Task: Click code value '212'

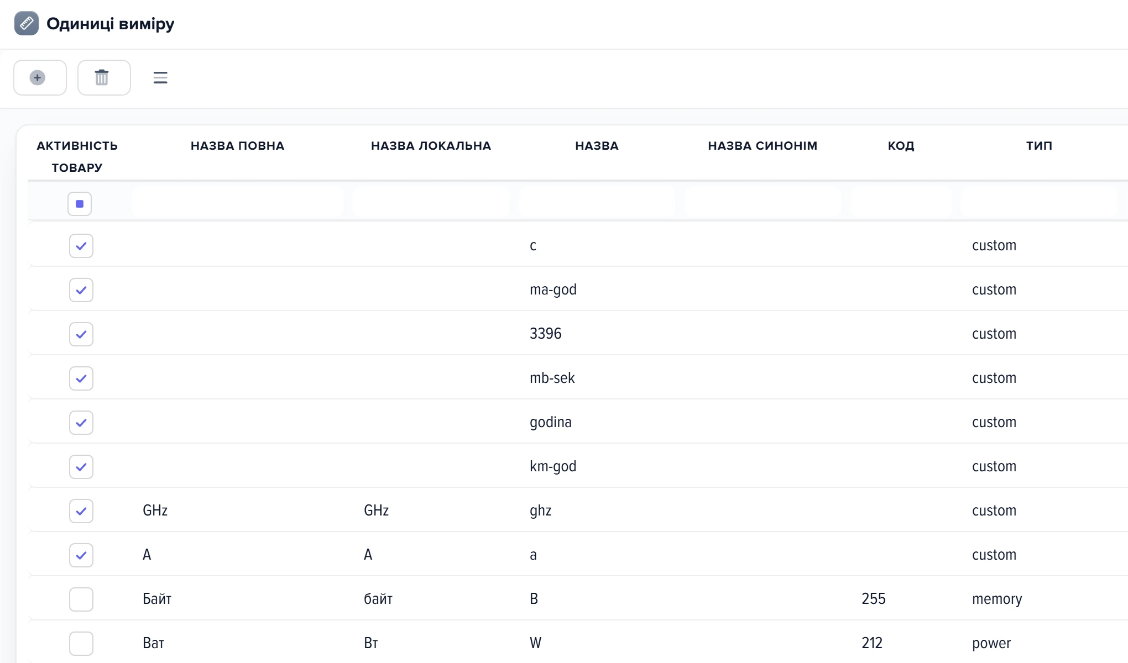Action: tap(872, 643)
